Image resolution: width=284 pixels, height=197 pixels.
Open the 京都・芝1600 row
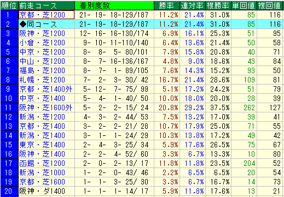[141, 182]
